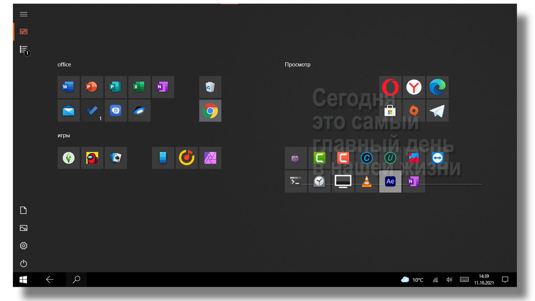This screenshot has width=535, height=301.
Task: Open the Recycle Bin tile
Action: point(210,87)
